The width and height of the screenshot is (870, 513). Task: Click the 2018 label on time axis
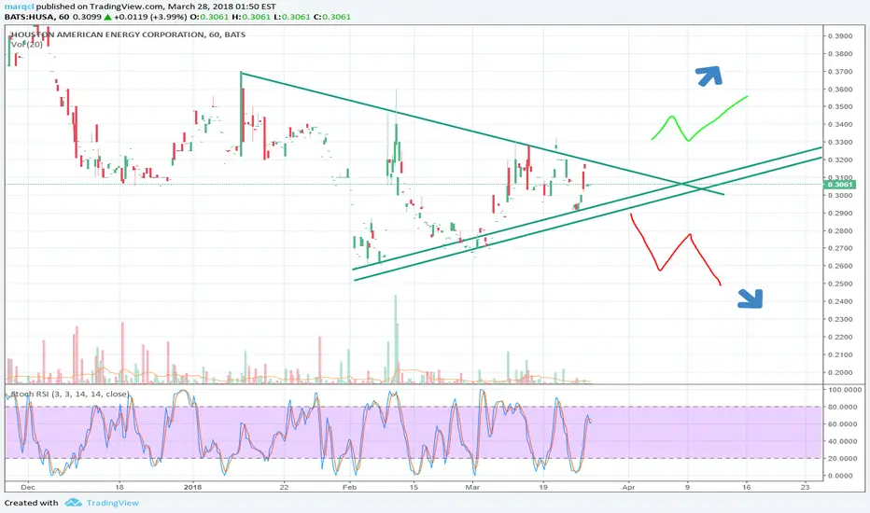click(x=192, y=488)
